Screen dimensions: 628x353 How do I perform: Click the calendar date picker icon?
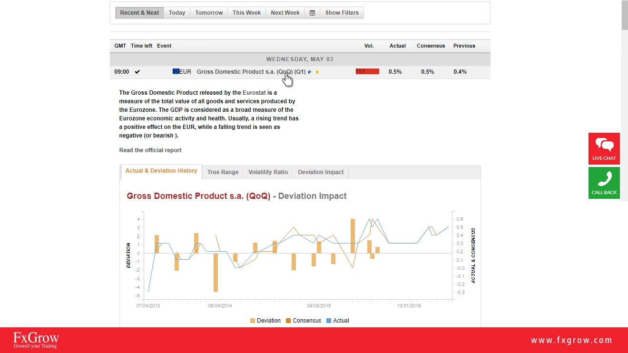point(312,13)
